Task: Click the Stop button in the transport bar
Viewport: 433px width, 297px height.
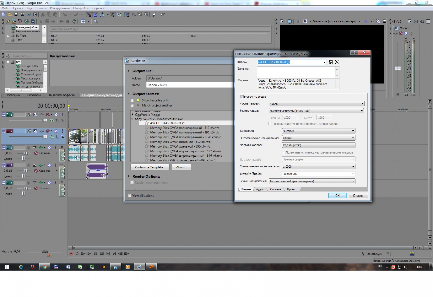Action: pos(102,254)
